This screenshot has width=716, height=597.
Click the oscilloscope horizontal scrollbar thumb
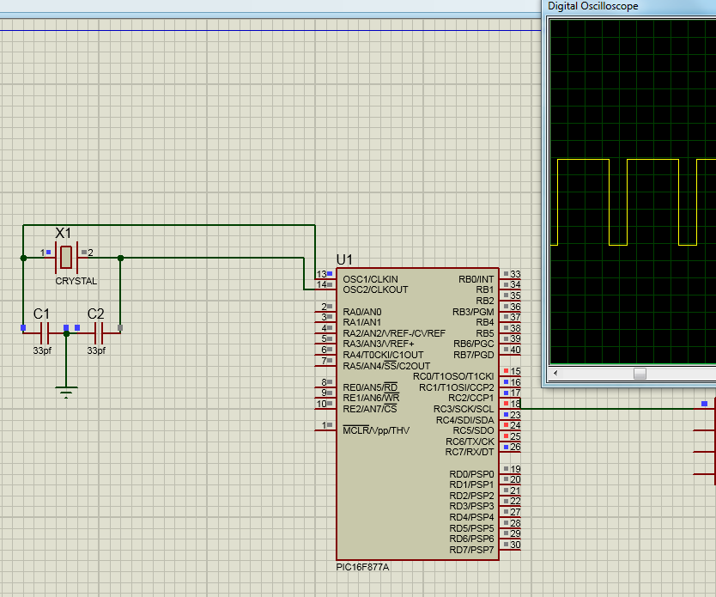click(x=639, y=374)
